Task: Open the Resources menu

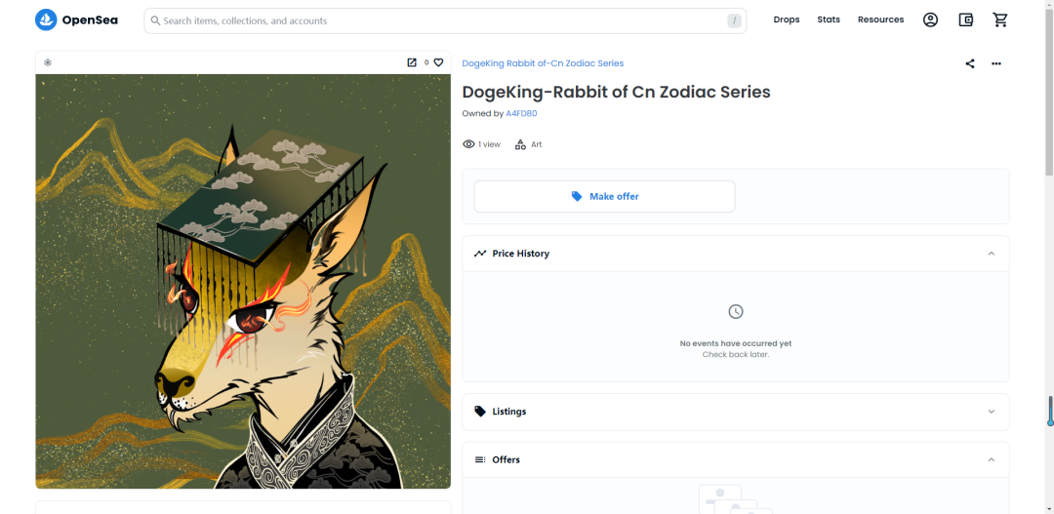Action: [x=880, y=20]
